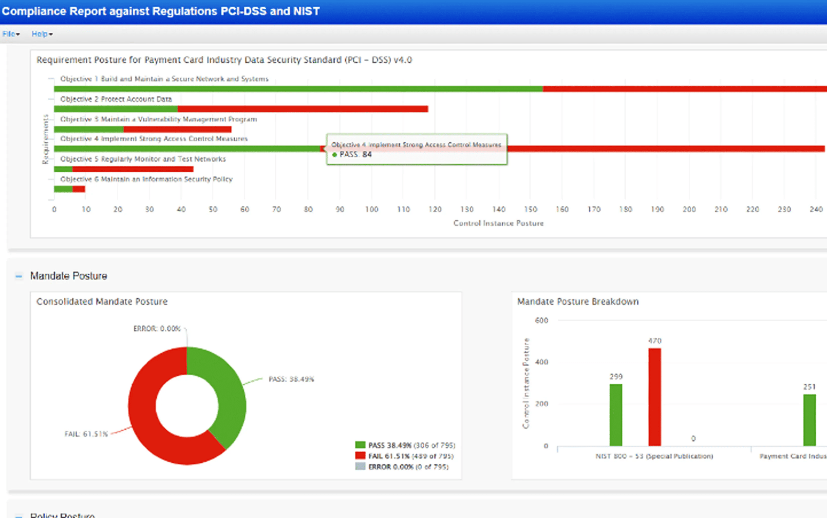827x518 pixels.
Task: Collapse the Policy Posture section
Action: pos(19,516)
